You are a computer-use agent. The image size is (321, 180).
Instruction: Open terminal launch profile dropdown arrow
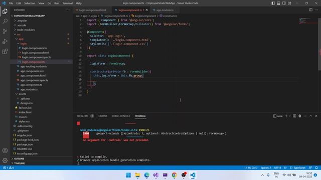tap(289, 116)
